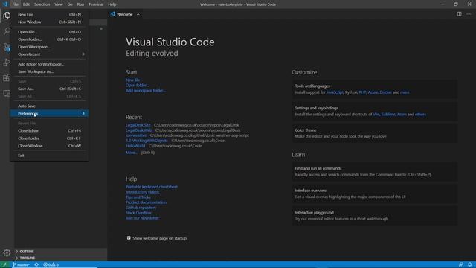476x268 pixels.
Task: Open the Printable keyboard cheatsheet link
Action: point(152,187)
